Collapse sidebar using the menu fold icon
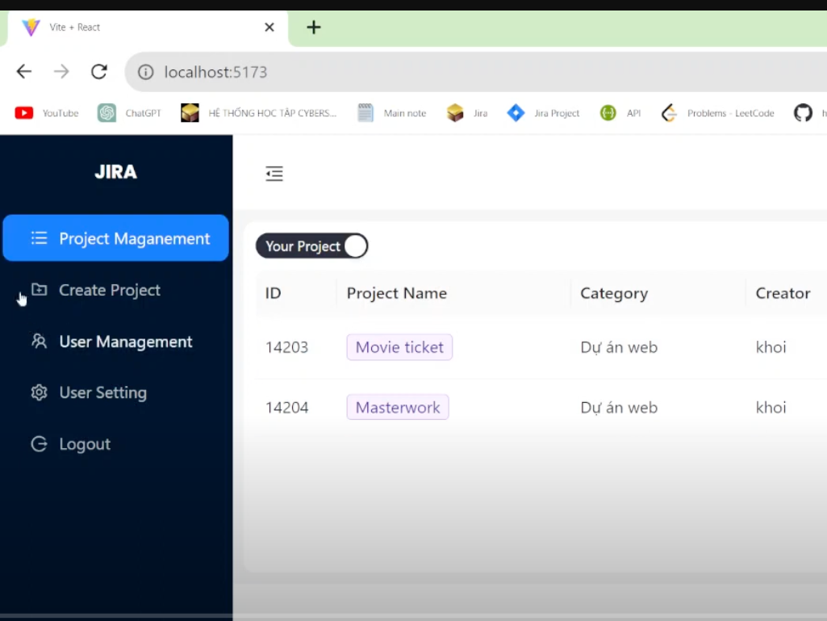Screen dimensions: 827x621 point(274,174)
